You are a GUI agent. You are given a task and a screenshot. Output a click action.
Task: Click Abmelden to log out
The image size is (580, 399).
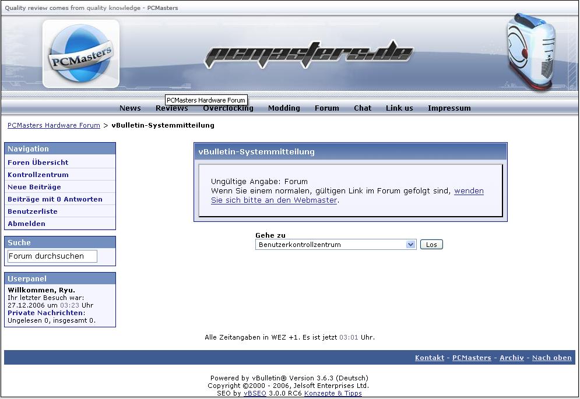pos(27,223)
